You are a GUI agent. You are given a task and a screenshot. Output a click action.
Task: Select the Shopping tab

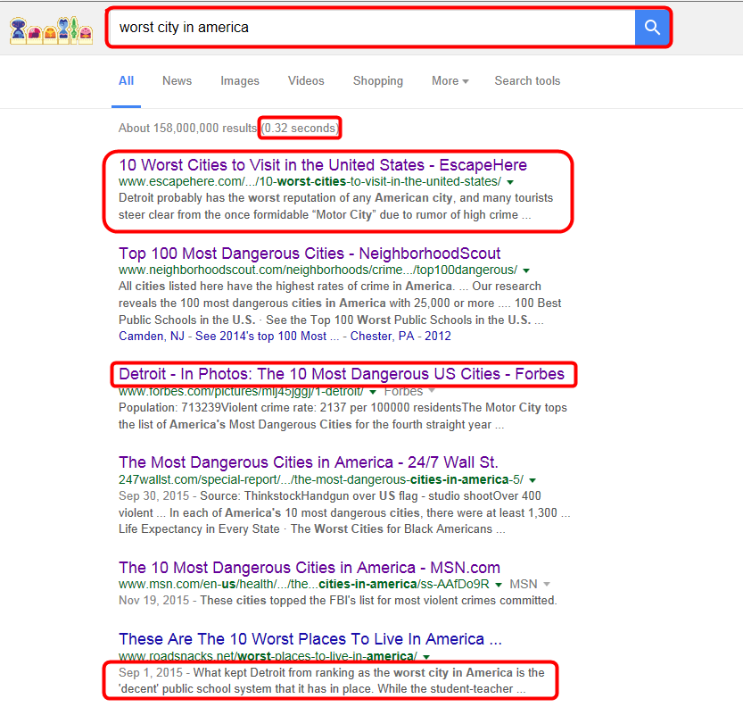click(377, 80)
